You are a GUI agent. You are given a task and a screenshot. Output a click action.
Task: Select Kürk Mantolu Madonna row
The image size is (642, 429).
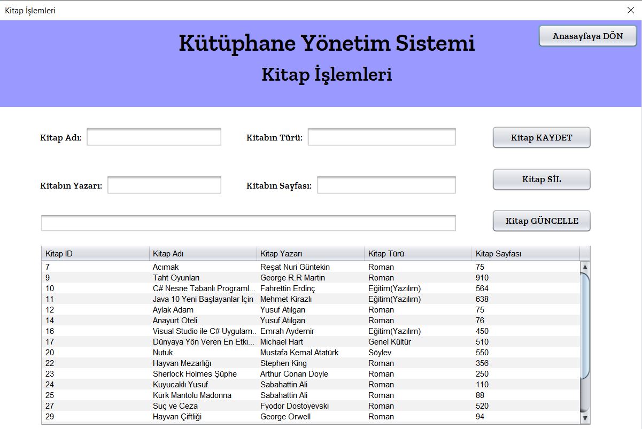(x=311, y=395)
